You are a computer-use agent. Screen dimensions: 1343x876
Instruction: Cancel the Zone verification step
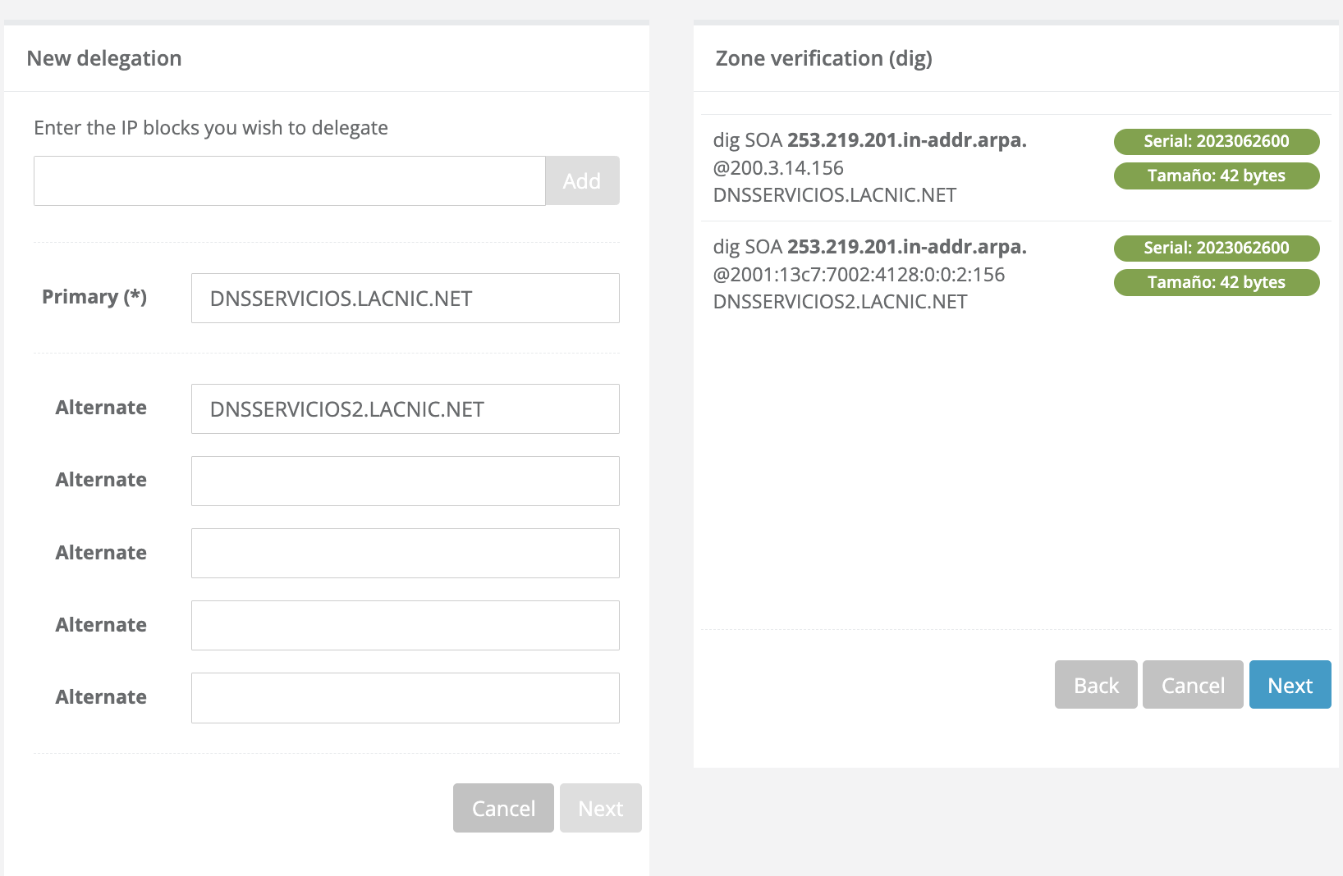[1193, 685]
